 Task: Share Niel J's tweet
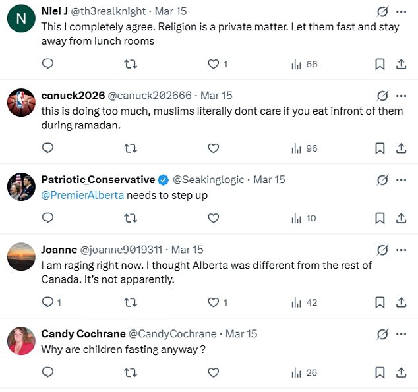(400, 64)
